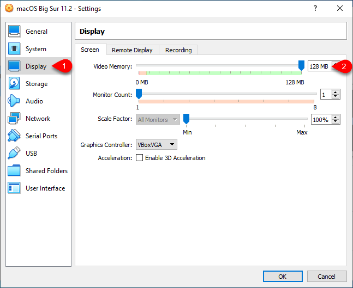Click the Max scale label
Image resolution: width=353 pixels, height=288 pixels.
302,132
